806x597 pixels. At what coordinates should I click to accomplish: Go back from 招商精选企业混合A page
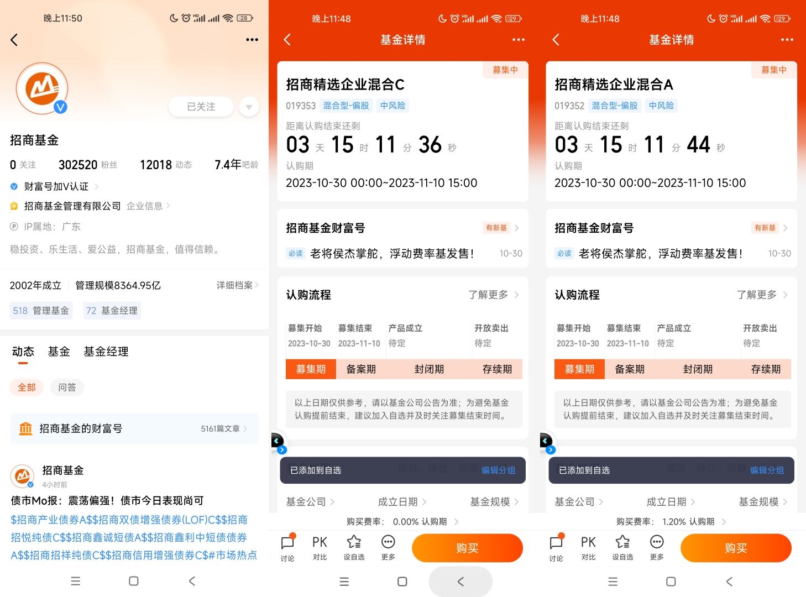coord(556,40)
